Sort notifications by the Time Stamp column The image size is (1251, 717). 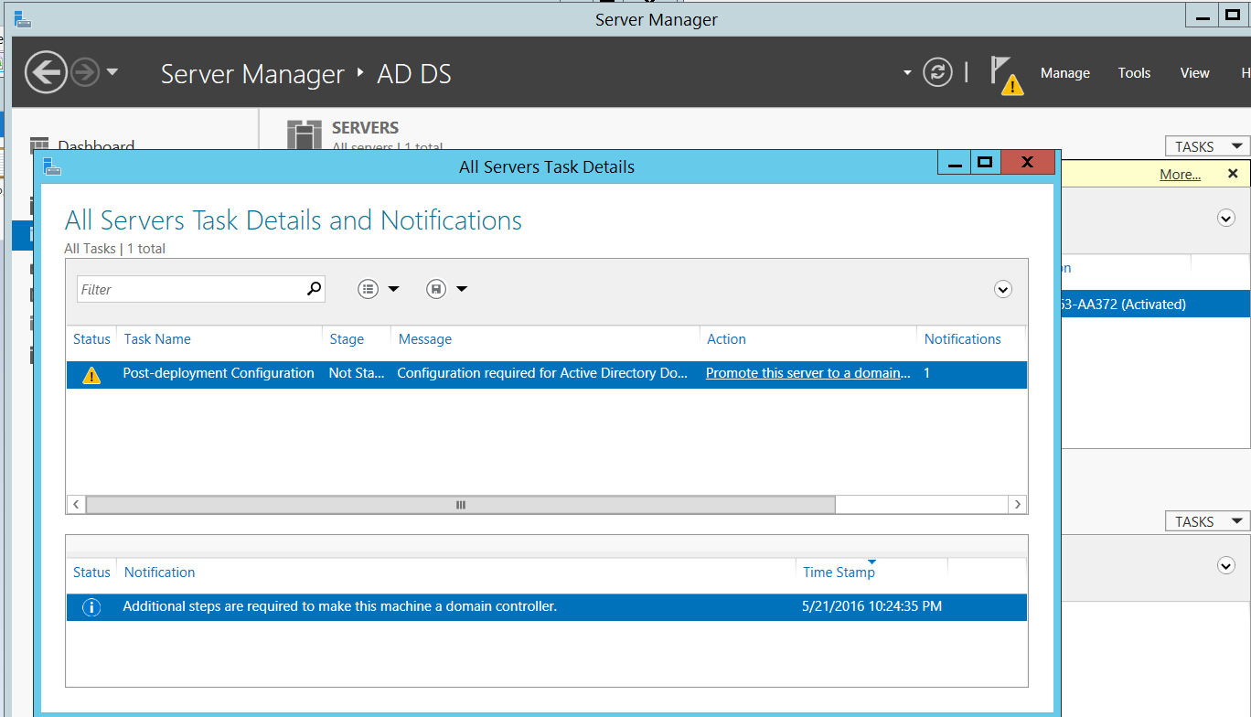pyautogui.click(x=839, y=572)
